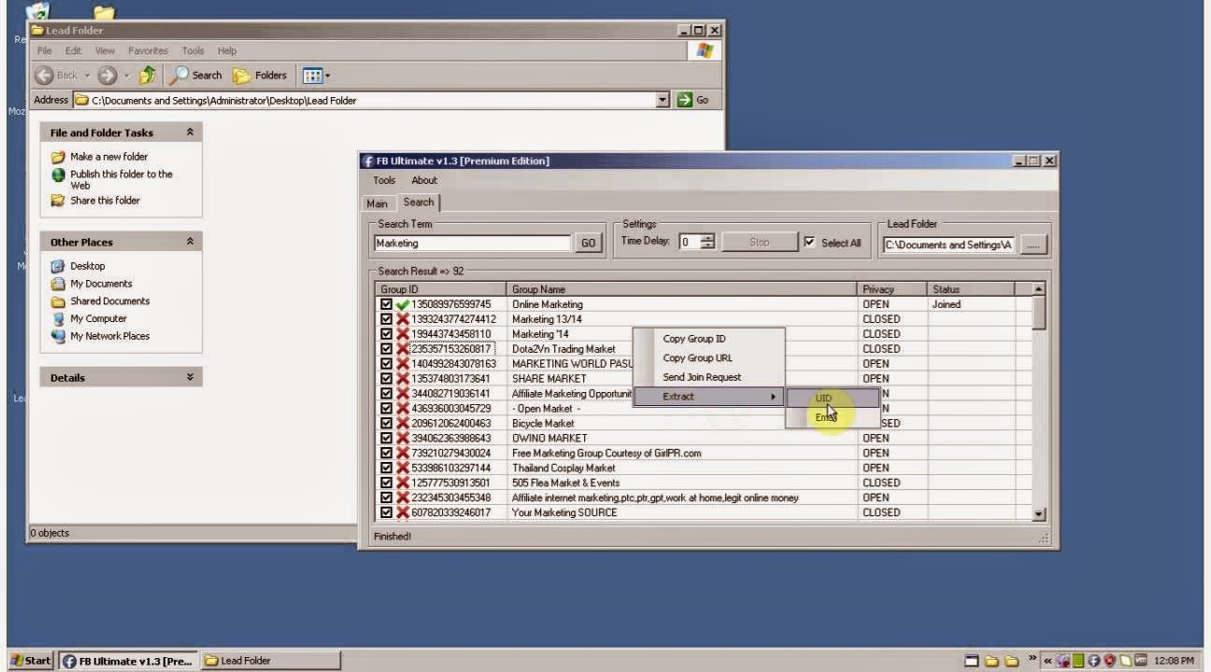
Task: Click red X icon on Your Marketing SOURCE
Action: tap(403, 512)
